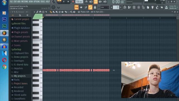Viewport: 179px width, 101px height.
Task: Select the slice tool in piano roll
Action: tap(65, 12)
